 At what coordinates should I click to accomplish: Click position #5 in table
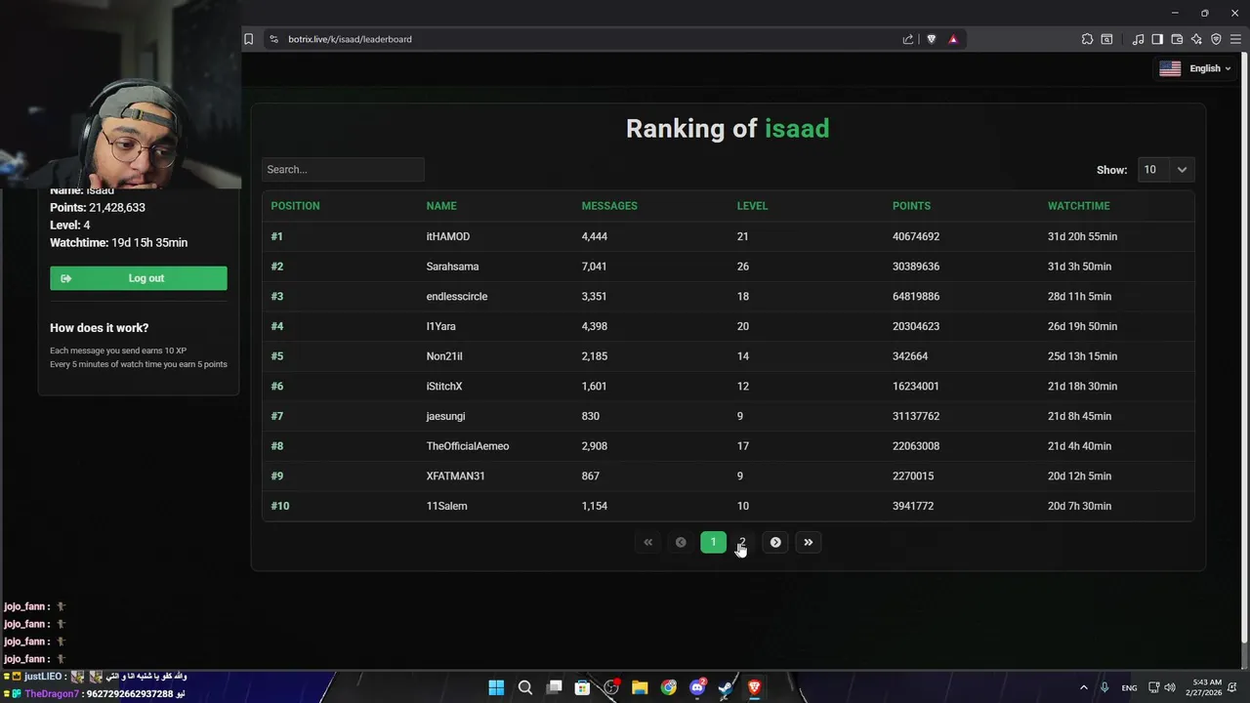point(277,356)
